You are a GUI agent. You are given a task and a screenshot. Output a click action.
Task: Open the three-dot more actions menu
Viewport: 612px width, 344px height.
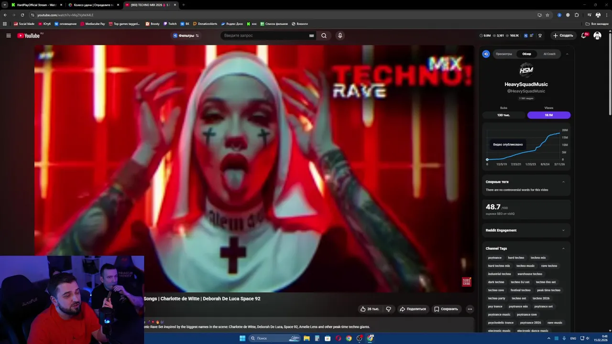click(x=470, y=309)
